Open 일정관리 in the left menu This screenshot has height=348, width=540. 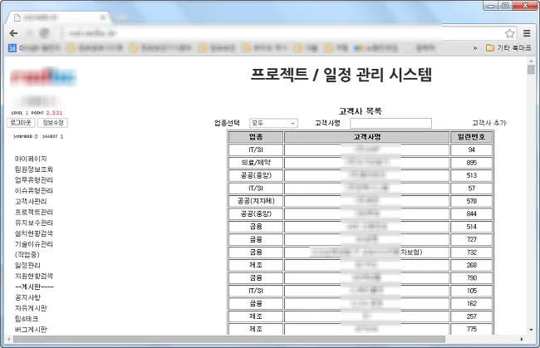27,265
